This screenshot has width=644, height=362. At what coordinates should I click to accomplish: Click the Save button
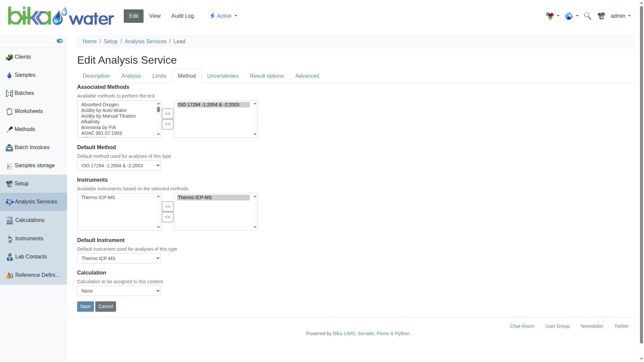coord(86,307)
